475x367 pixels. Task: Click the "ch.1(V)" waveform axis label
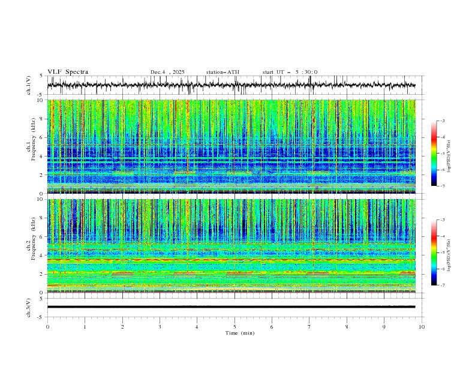pos(29,85)
